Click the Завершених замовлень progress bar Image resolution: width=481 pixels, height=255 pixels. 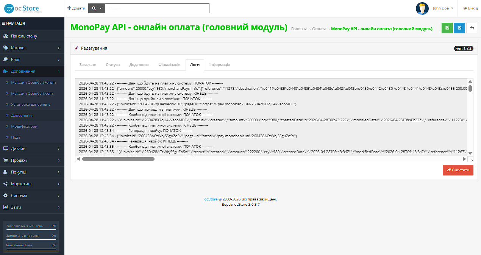(31, 230)
